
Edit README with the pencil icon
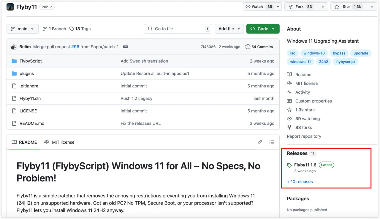(x=260, y=142)
